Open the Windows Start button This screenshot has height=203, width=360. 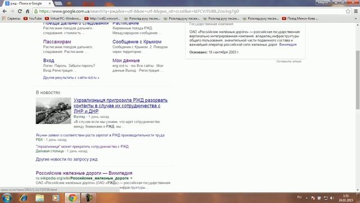click(x=7, y=198)
